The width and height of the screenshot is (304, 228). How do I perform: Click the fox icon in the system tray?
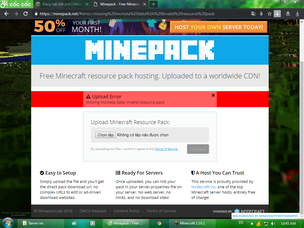click(x=259, y=224)
